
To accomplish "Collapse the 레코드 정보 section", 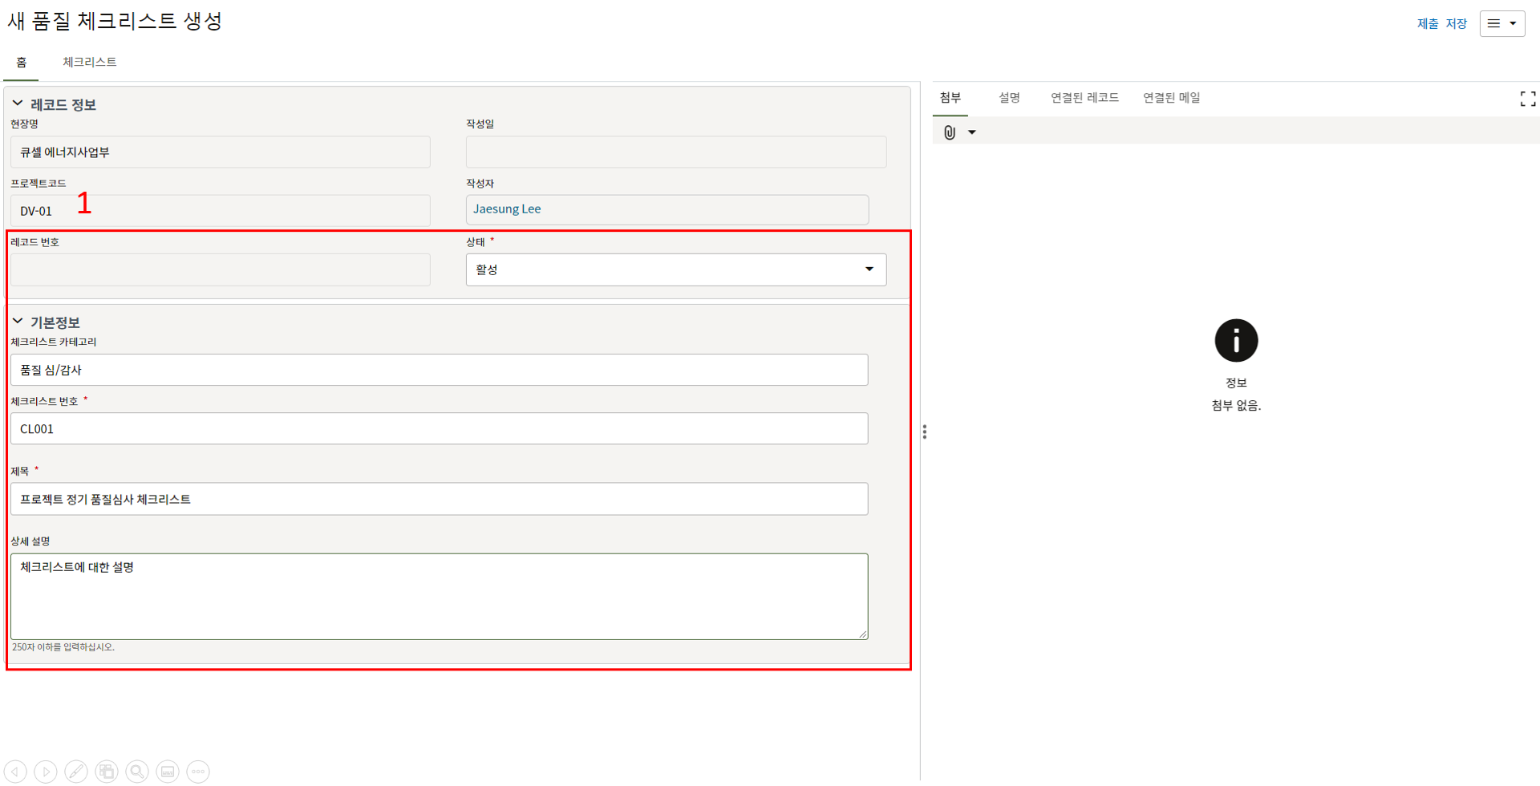I will click(x=18, y=104).
